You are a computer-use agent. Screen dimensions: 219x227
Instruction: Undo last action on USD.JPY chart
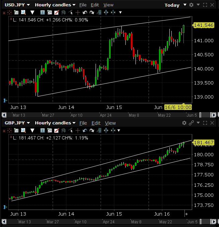tap(85, 13)
